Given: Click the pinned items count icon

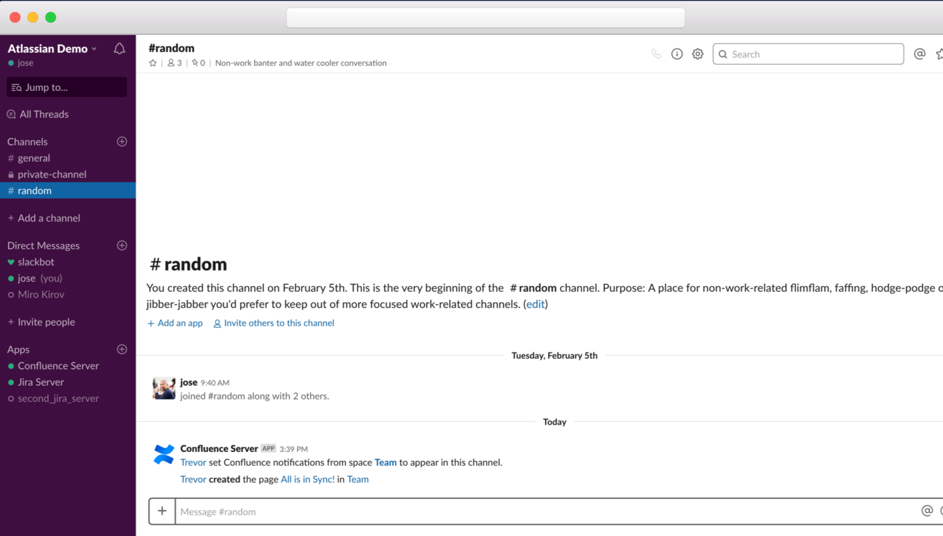Looking at the screenshot, I should [x=198, y=63].
